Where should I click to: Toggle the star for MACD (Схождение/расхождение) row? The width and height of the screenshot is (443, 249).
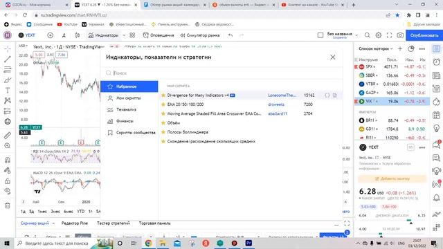(x=163, y=141)
